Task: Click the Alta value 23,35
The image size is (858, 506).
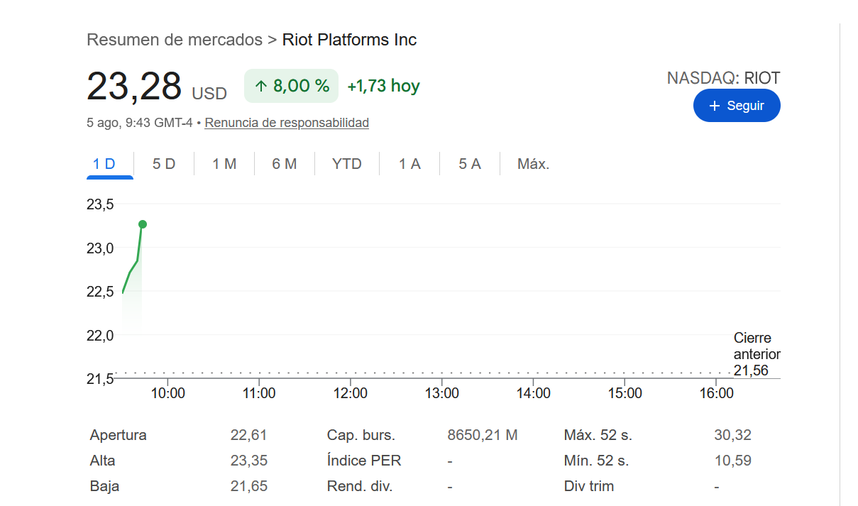Action: pyautogui.click(x=248, y=461)
